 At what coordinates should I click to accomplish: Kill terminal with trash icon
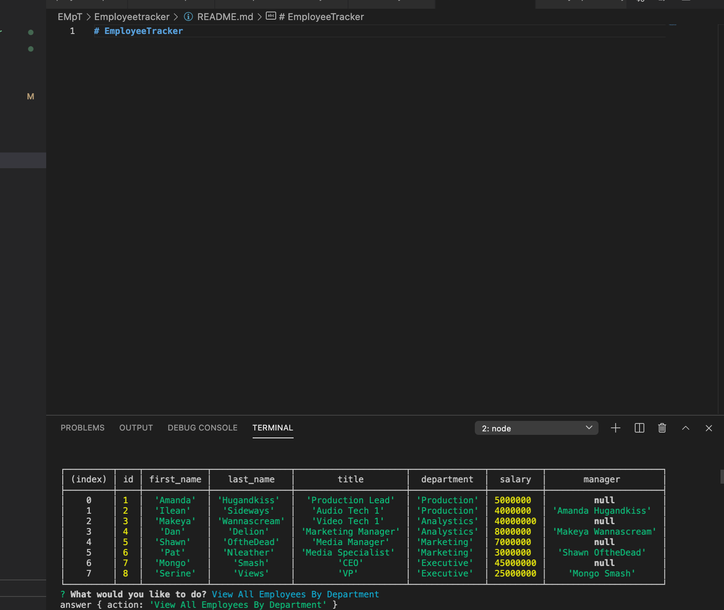(662, 428)
